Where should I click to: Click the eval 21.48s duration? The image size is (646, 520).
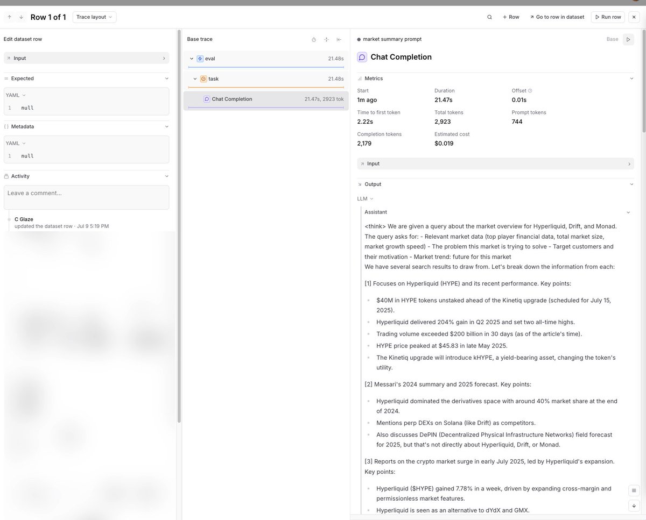point(335,59)
